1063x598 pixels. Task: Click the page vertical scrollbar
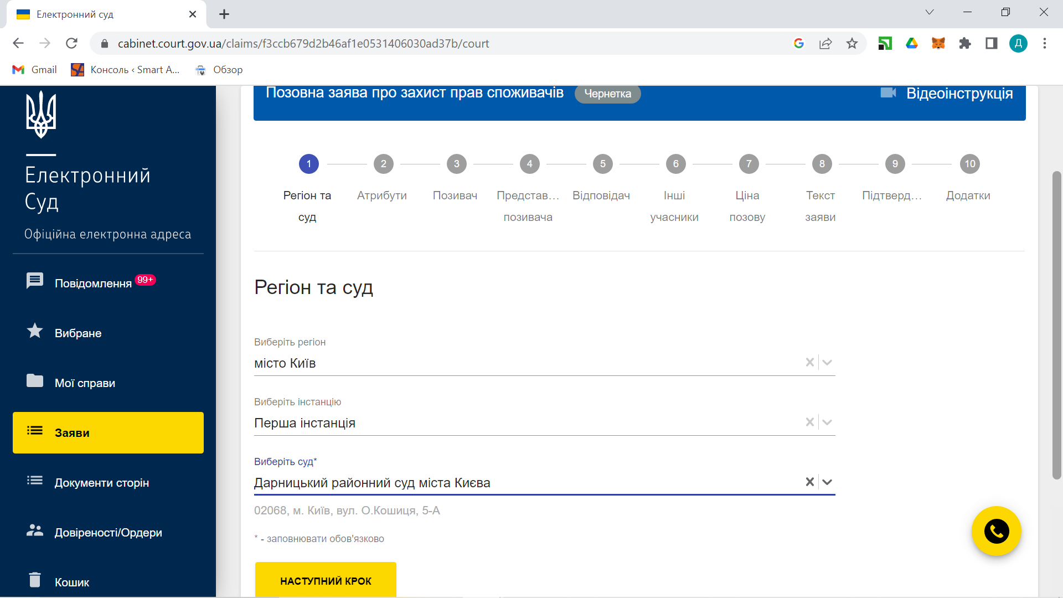coord(1056,326)
